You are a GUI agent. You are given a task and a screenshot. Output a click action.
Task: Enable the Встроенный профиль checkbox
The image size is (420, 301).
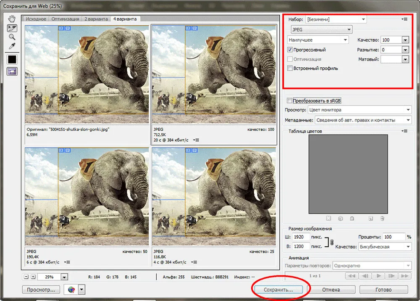(x=290, y=68)
